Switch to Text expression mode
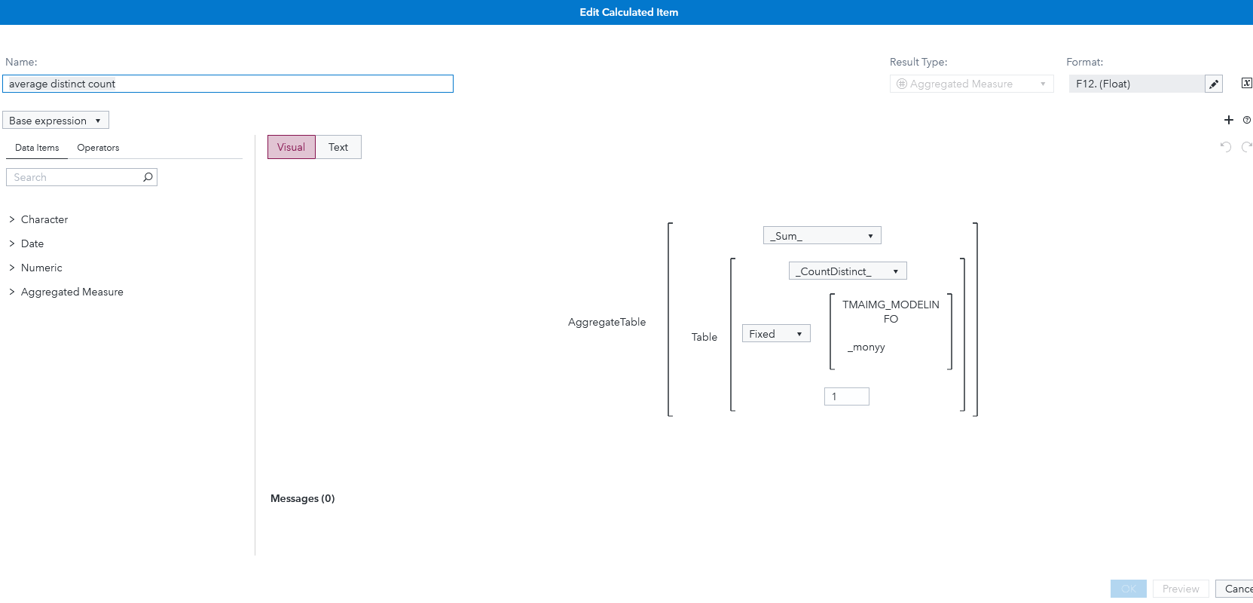1253x603 pixels. tap(338, 147)
